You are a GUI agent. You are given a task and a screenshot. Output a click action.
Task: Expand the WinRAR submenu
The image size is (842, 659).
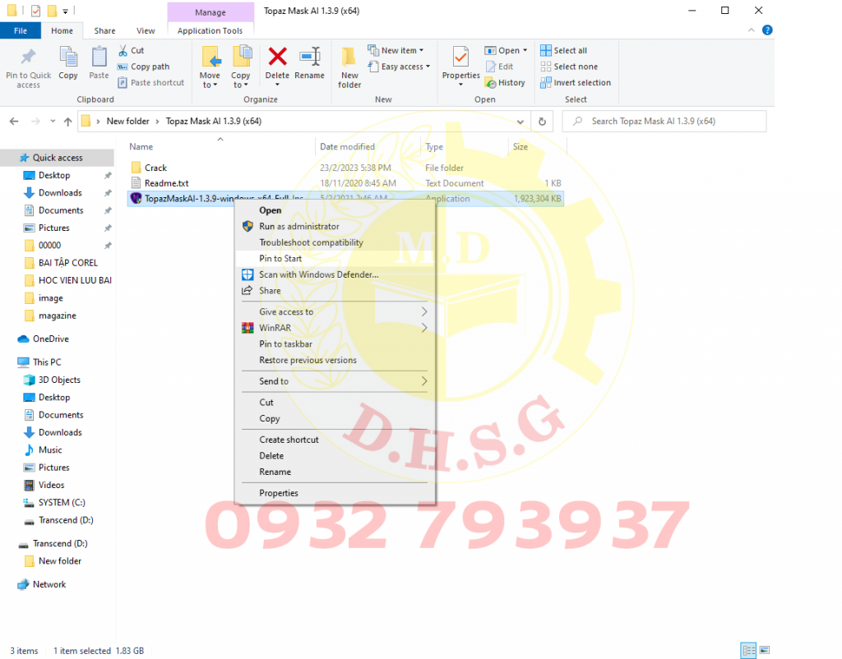pyautogui.click(x=423, y=328)
